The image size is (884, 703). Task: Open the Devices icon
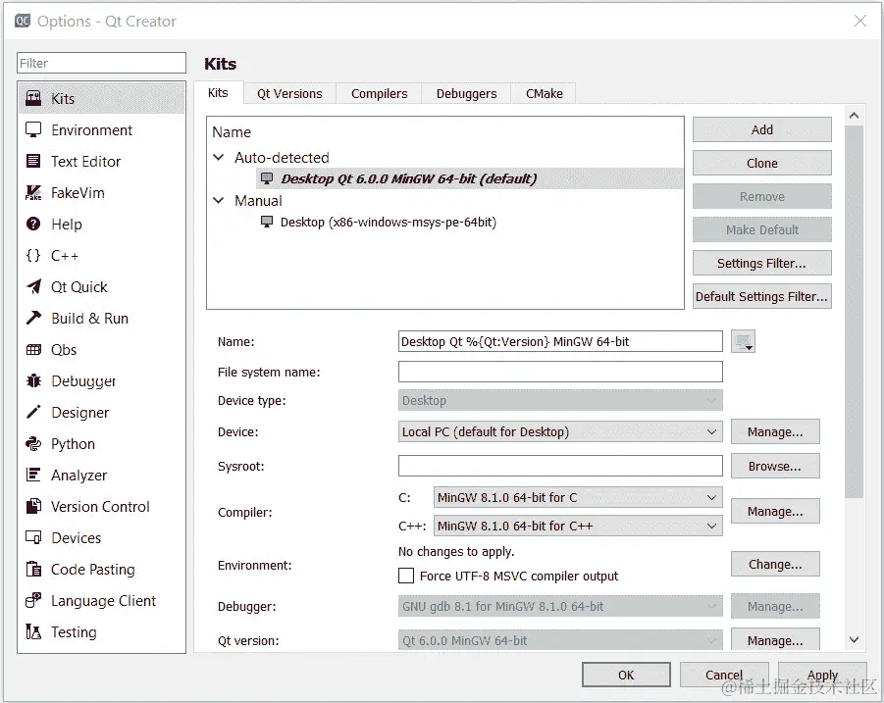click(33, 538)
